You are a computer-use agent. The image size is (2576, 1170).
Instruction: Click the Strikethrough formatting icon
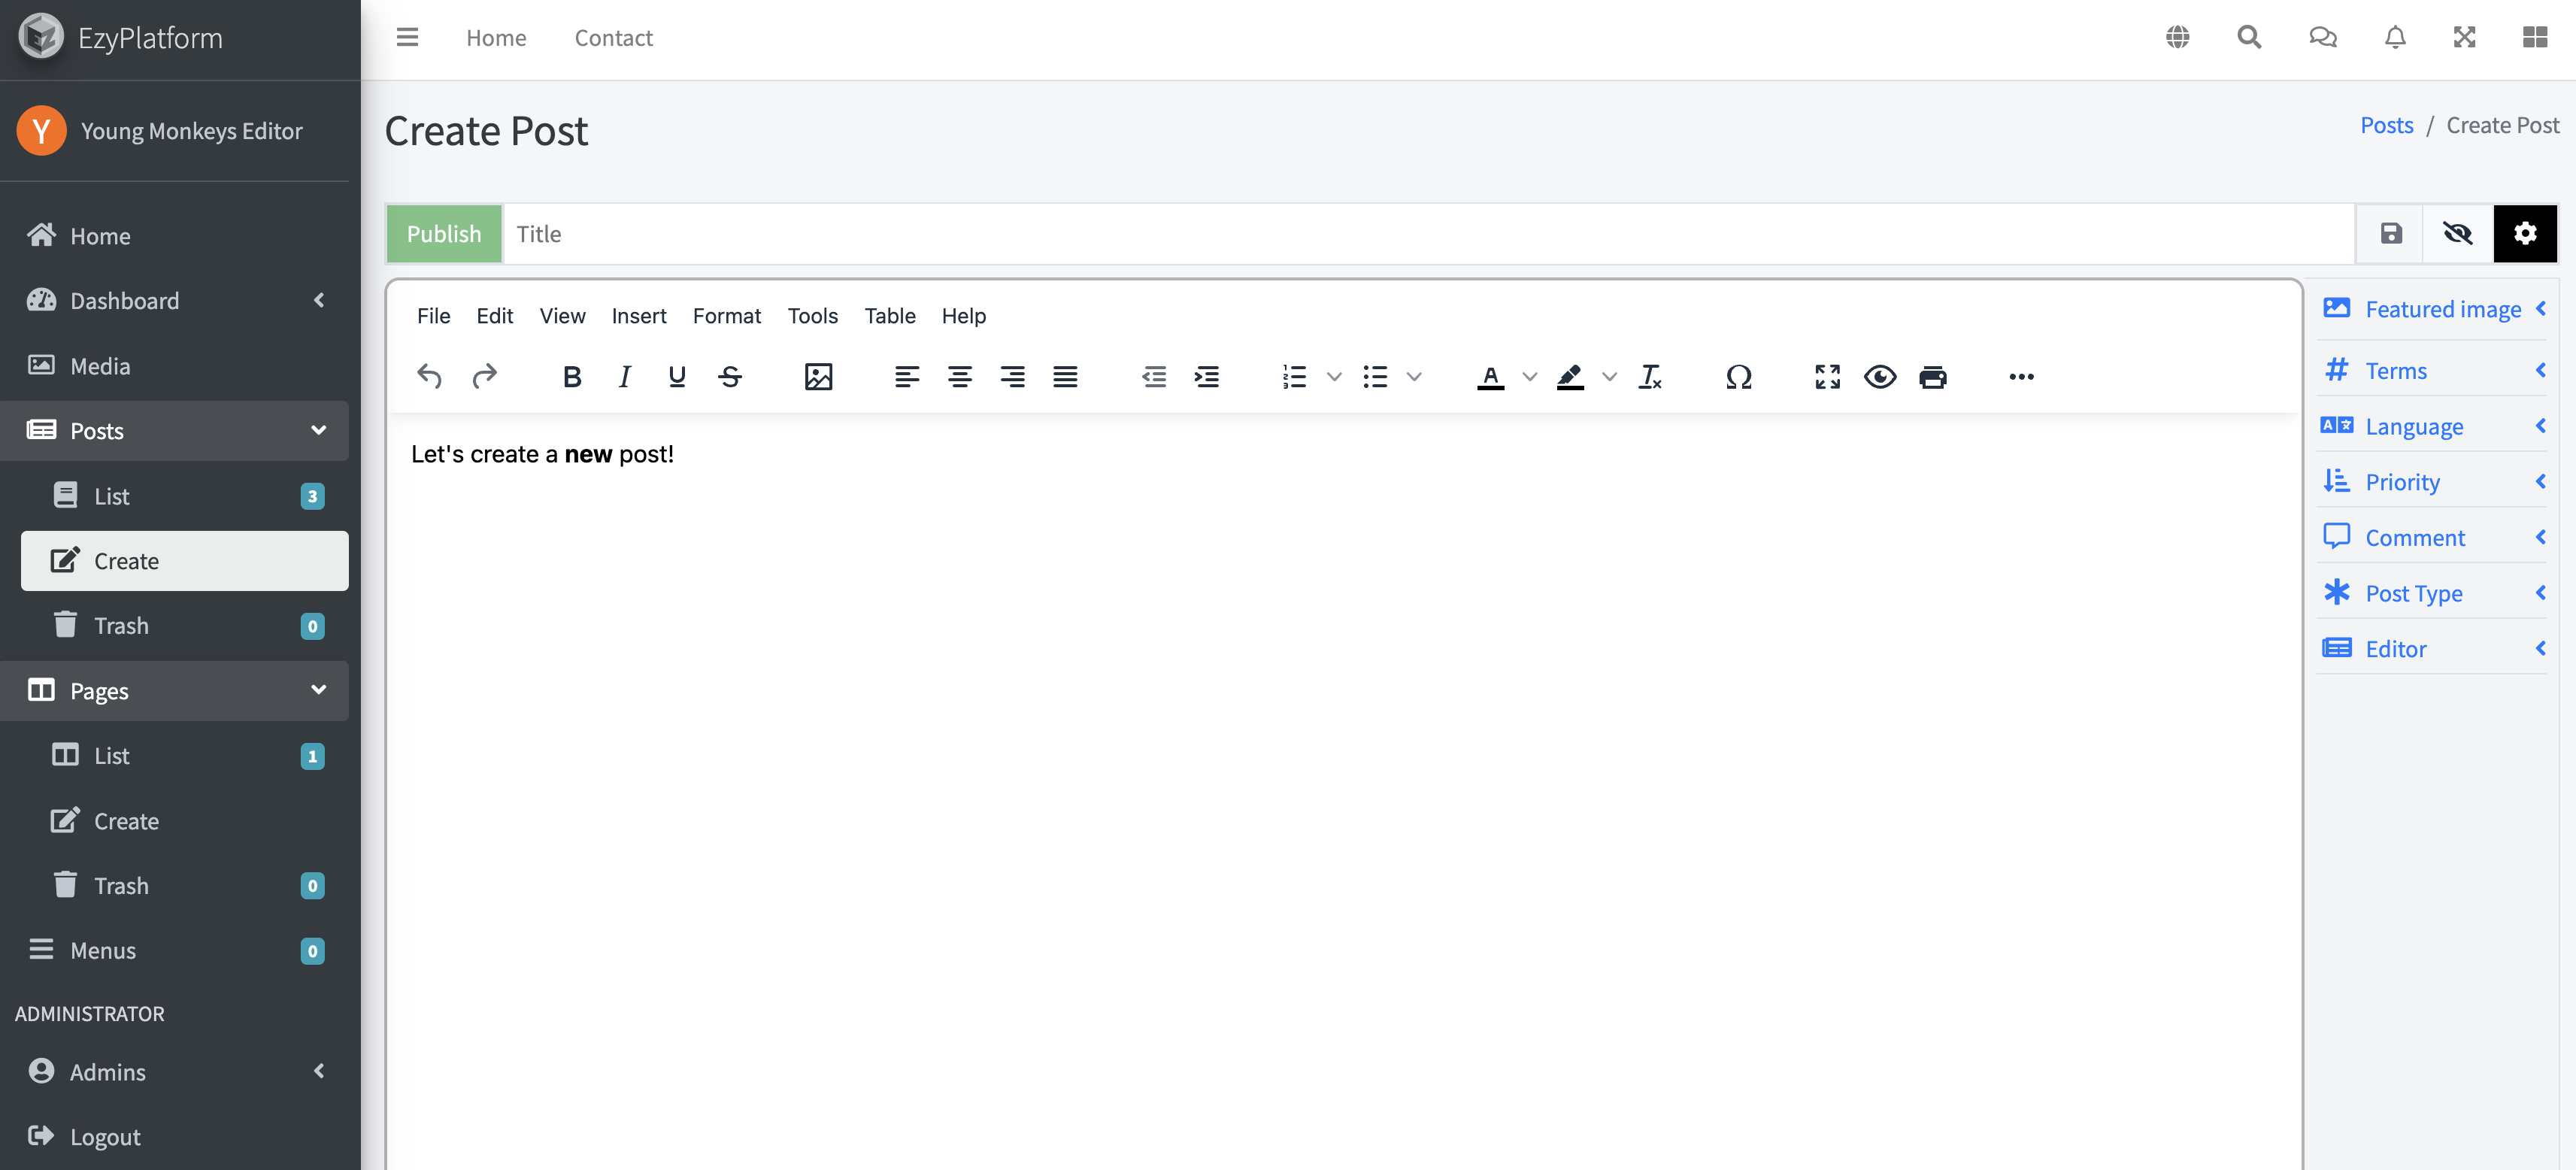(728, 376)
